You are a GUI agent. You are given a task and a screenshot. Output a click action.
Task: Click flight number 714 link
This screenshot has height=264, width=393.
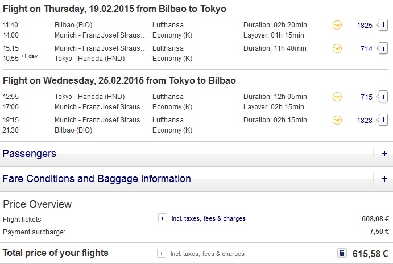pyautogui.click(x=367, y=49)
